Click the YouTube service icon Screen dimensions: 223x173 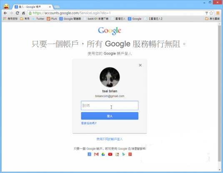pos(110,154)
